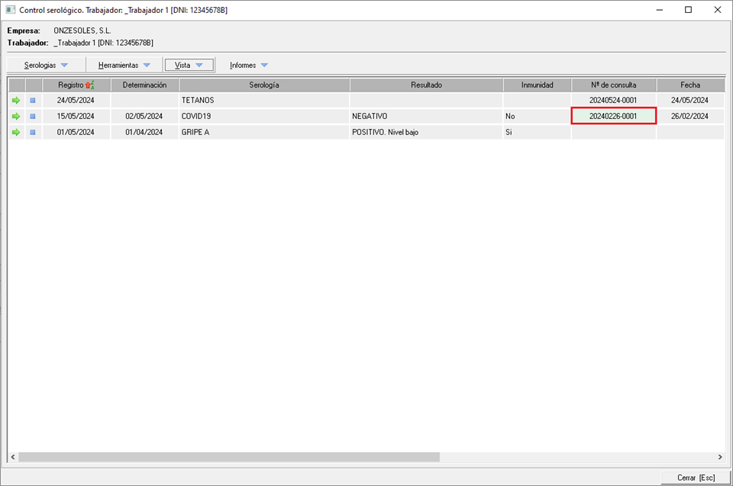
Task: Click the Serología column header
Action: click(x=264, y=85)
